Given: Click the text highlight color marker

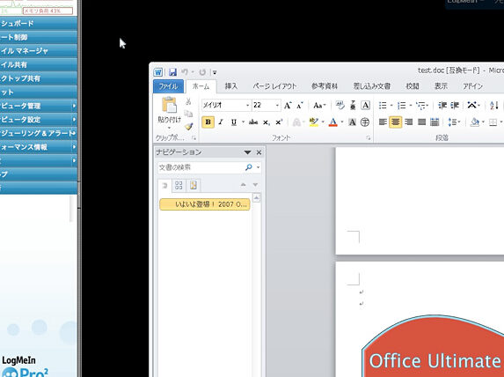Looking at the screenshot, I should [x=313, y=122].
